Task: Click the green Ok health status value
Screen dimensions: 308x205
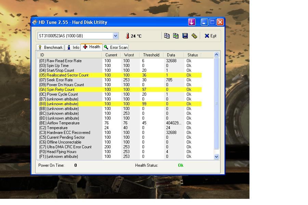Action: pos(181,165)
